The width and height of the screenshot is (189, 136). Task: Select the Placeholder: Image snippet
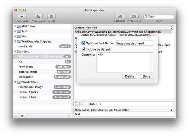pyautogui.click(x=30, y=87)
